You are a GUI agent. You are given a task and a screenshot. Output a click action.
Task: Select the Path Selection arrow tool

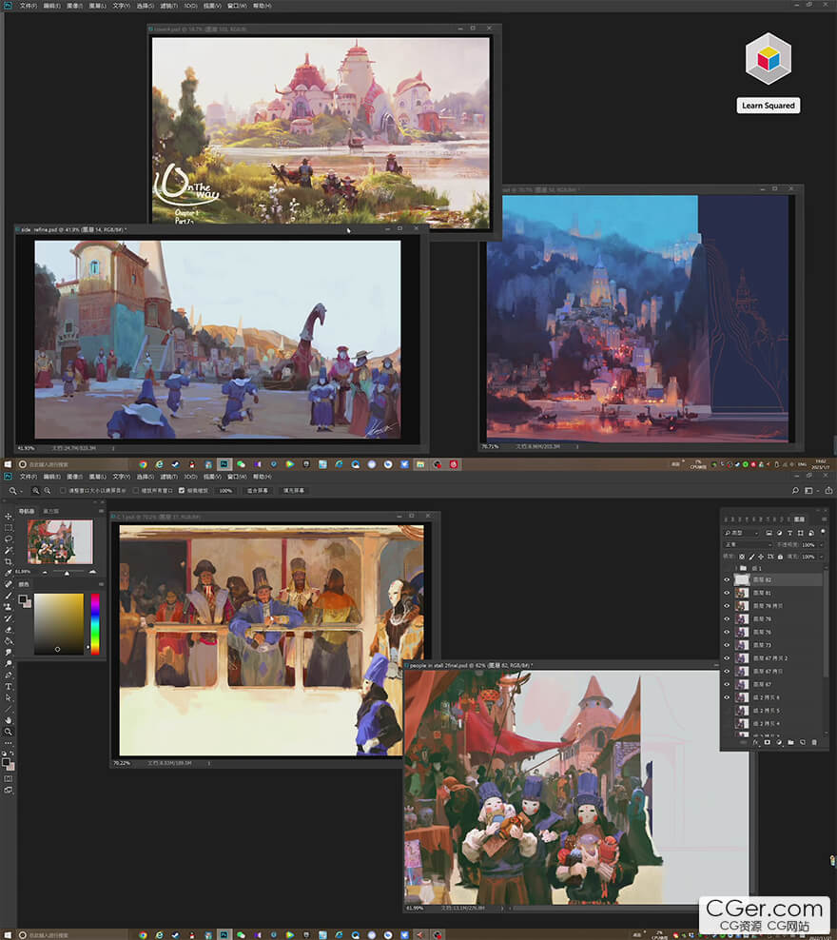point(9,697)
